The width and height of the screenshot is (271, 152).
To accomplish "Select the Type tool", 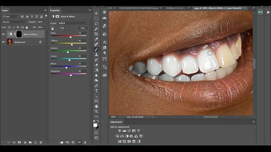I will [x=96, y=91].
